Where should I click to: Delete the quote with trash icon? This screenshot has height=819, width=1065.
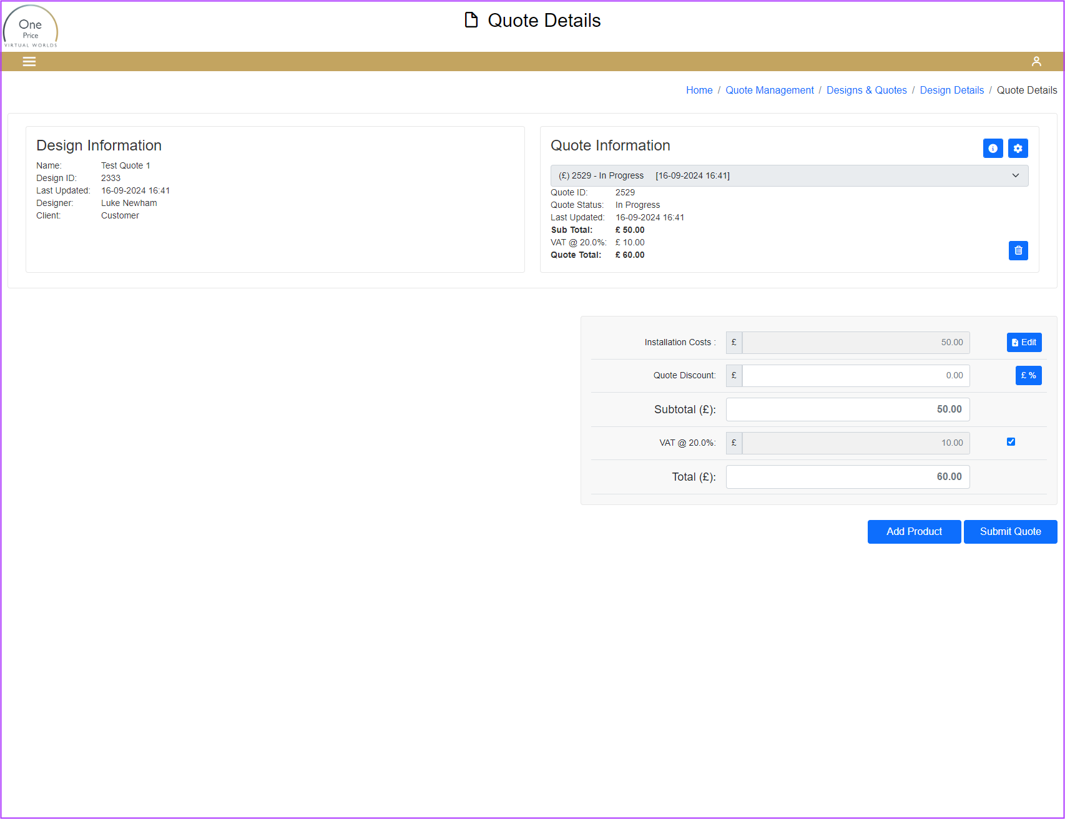[x=1018, y=250]
